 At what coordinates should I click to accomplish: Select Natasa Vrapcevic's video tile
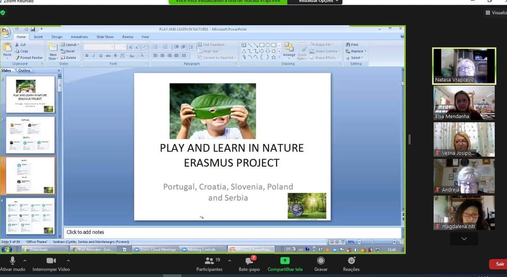[x=464, y=66]
